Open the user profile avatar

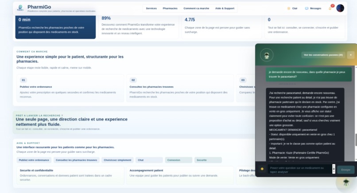(340, 8)
